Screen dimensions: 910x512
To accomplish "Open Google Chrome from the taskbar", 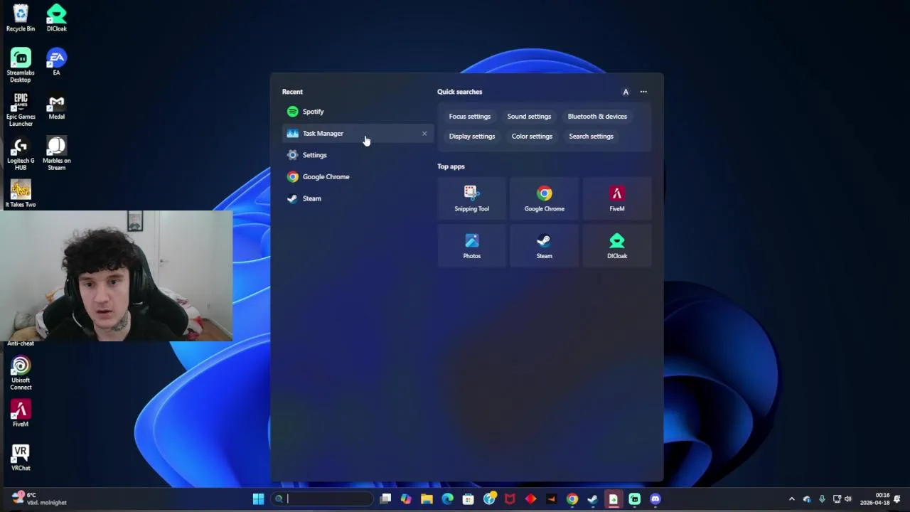I will tap(572, 499).
